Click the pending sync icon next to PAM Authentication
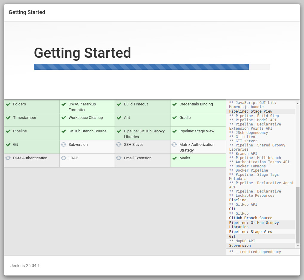Image resolution: width=304 pixels, height=280 pixels. tap(8, 158)
